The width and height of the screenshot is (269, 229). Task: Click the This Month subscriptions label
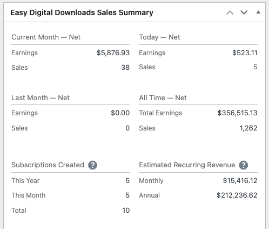pos(29,195)
